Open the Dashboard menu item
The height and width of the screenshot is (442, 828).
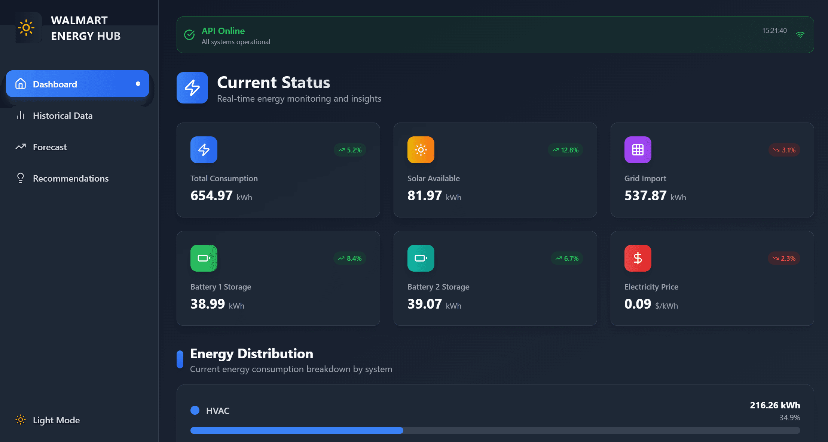[77, 84]
